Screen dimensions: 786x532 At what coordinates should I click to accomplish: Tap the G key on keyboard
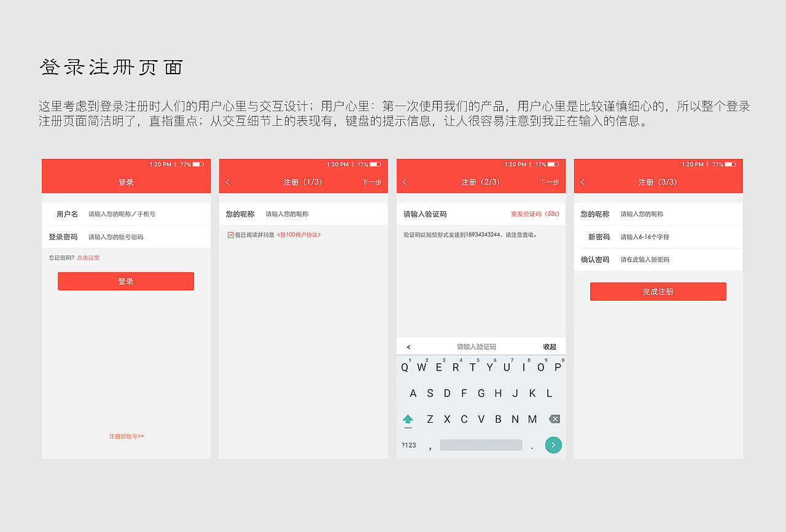point(481,393)
